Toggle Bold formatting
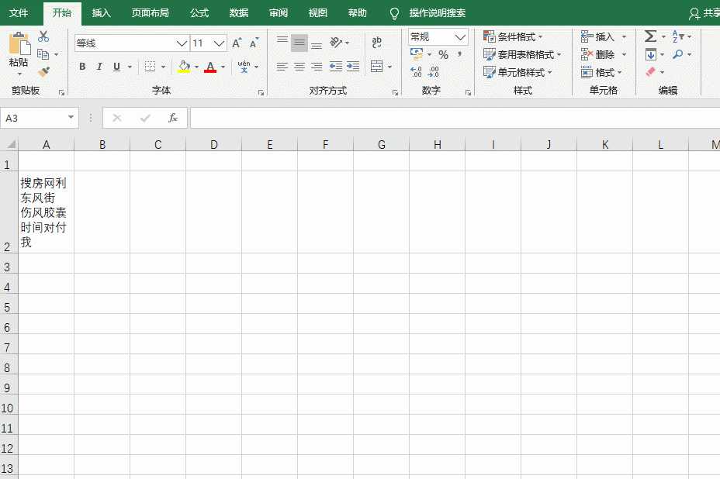 [x=82, y=67]
